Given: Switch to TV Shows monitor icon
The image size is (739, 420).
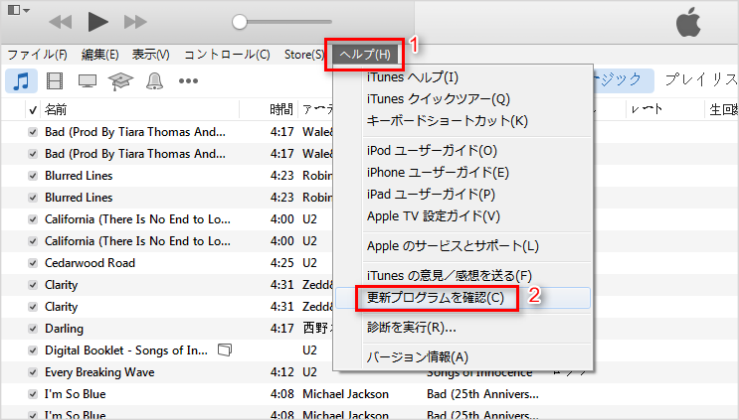Looking at the screenshot, I should [x=88, y=80].
